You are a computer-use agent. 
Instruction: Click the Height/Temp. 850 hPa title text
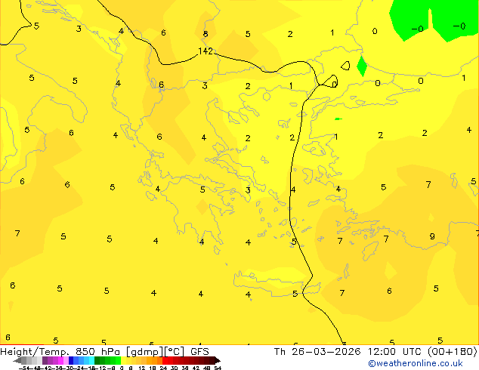pyautogui.click(x=61, y=352)
